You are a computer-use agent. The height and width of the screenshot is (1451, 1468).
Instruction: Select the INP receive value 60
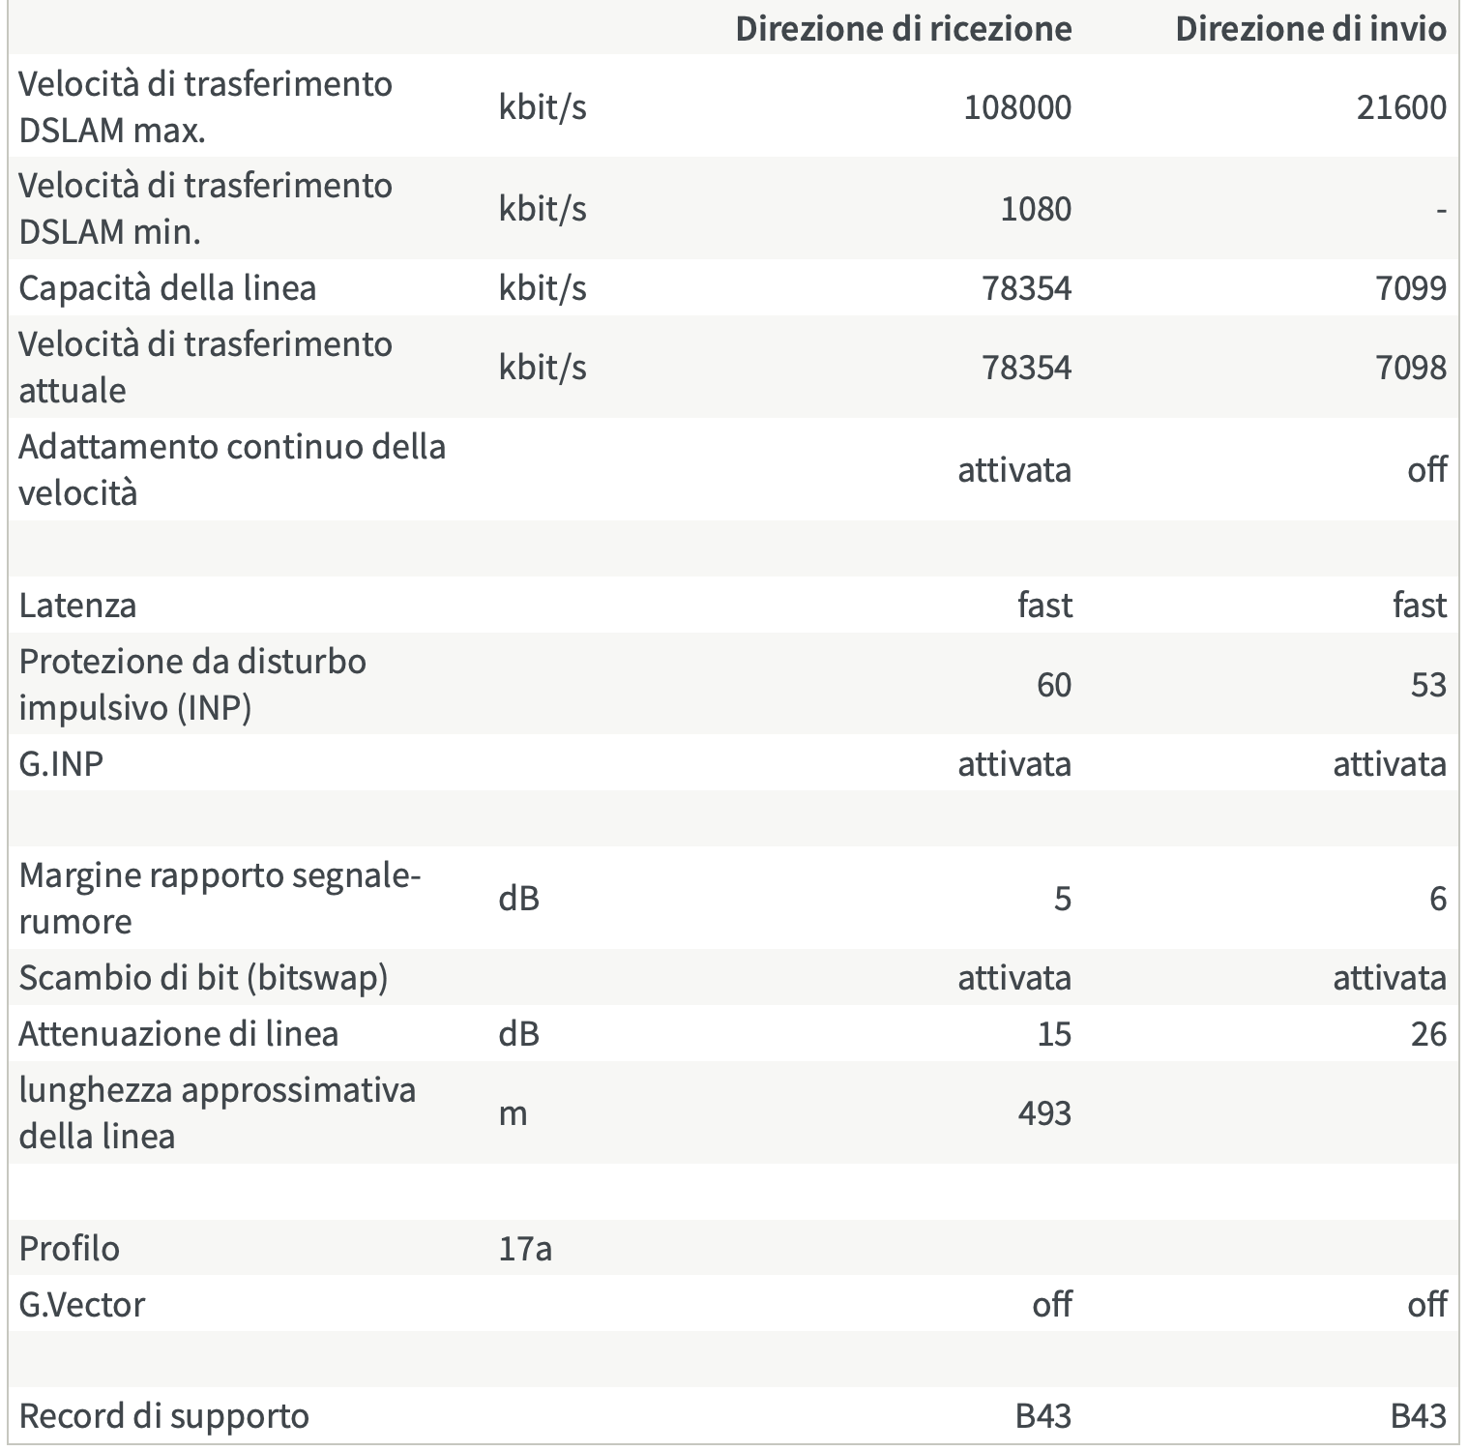1054,685
